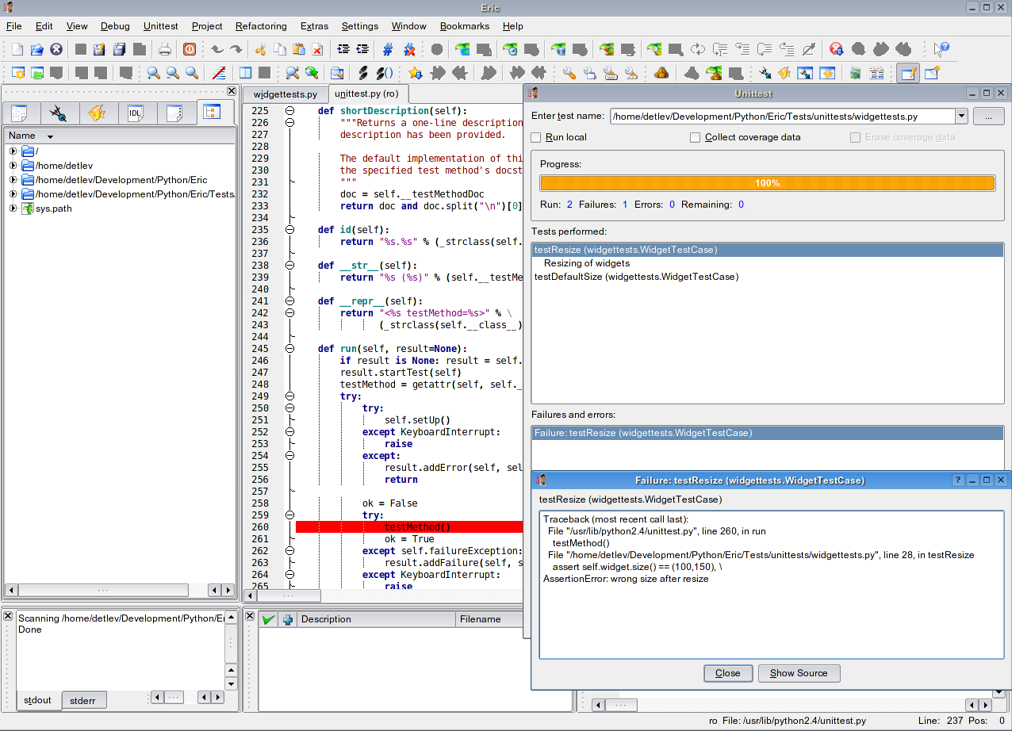
Task: Click the Zoom out magnifier icon
Action: click(x=172, y=73)
